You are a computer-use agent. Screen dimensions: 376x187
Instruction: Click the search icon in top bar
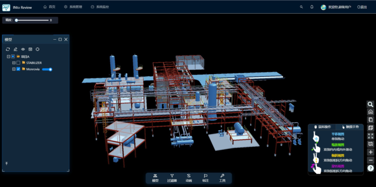[302, 7]
